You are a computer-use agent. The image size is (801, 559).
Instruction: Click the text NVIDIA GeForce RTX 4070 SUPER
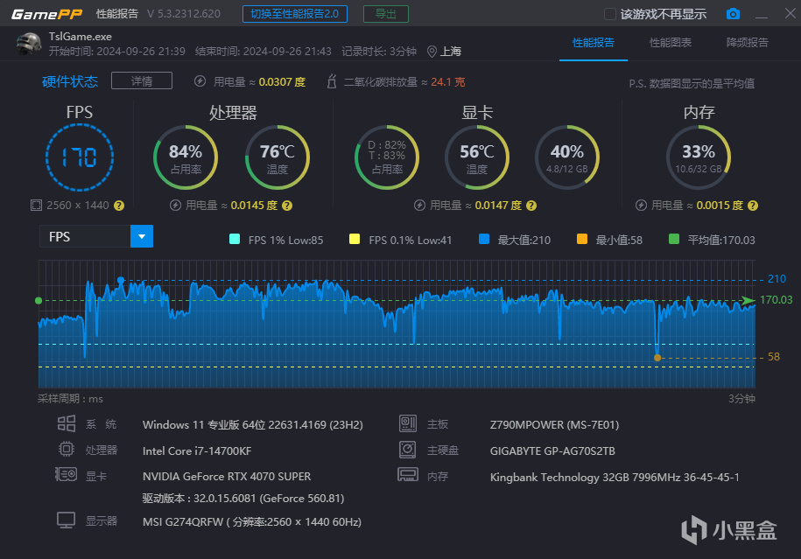click(227, 476)
